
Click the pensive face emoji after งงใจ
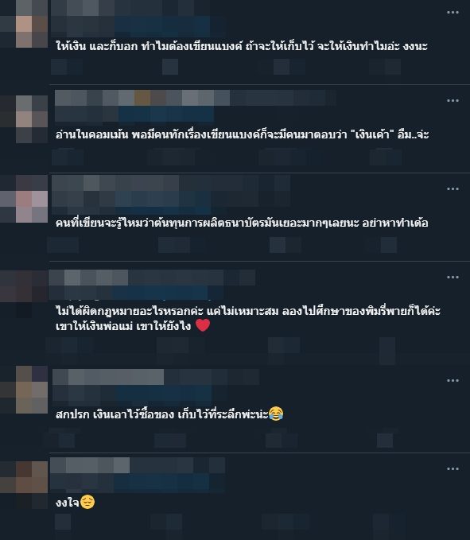point(87,502)
